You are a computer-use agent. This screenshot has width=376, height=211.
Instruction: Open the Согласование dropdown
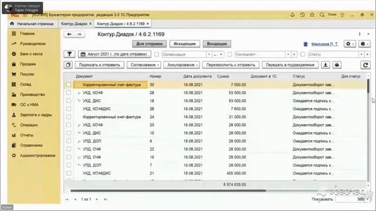coord(143,65)
